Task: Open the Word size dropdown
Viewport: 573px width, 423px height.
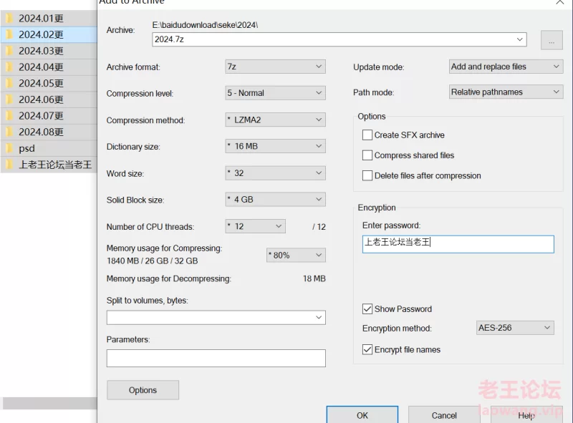Action: pyautogui.click(x=275, y=172)
